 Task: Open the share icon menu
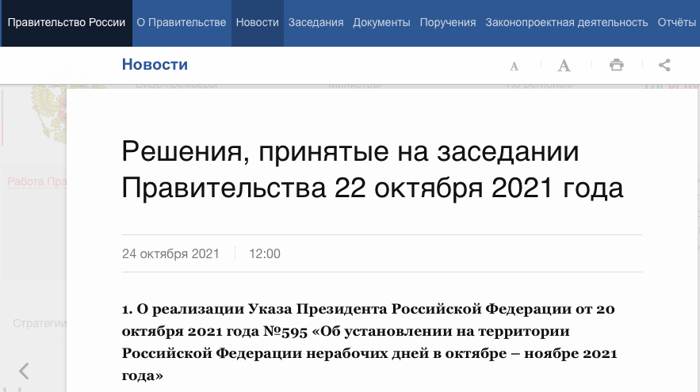click(x=665, y=66)
